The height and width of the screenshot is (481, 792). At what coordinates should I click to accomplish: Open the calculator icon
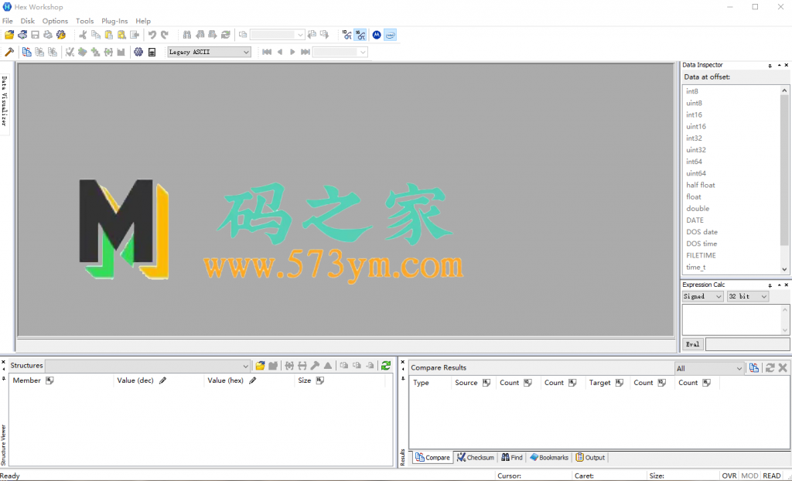click(x=152, y=52)
